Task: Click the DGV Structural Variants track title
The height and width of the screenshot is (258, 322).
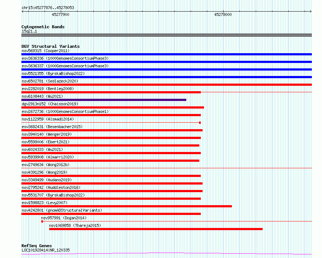Action: pos(51,46)
